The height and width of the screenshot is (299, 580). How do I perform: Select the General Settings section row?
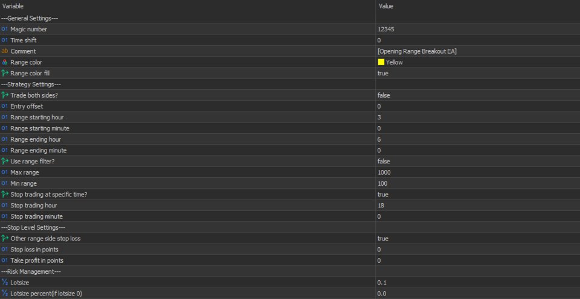tap(290, 18)
